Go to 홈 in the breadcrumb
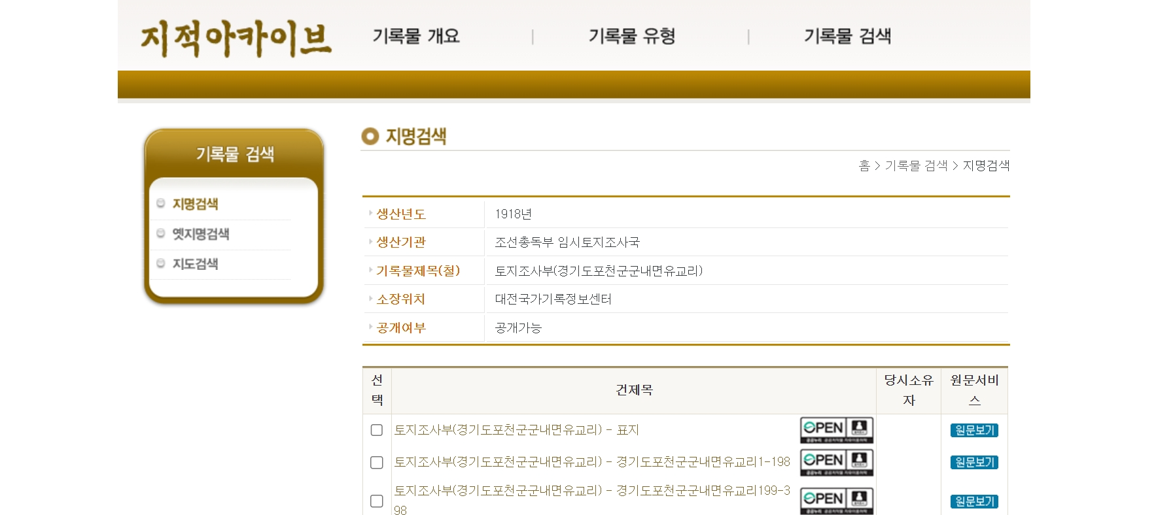This screenshot has height=515, width=1156. point(864,166)
